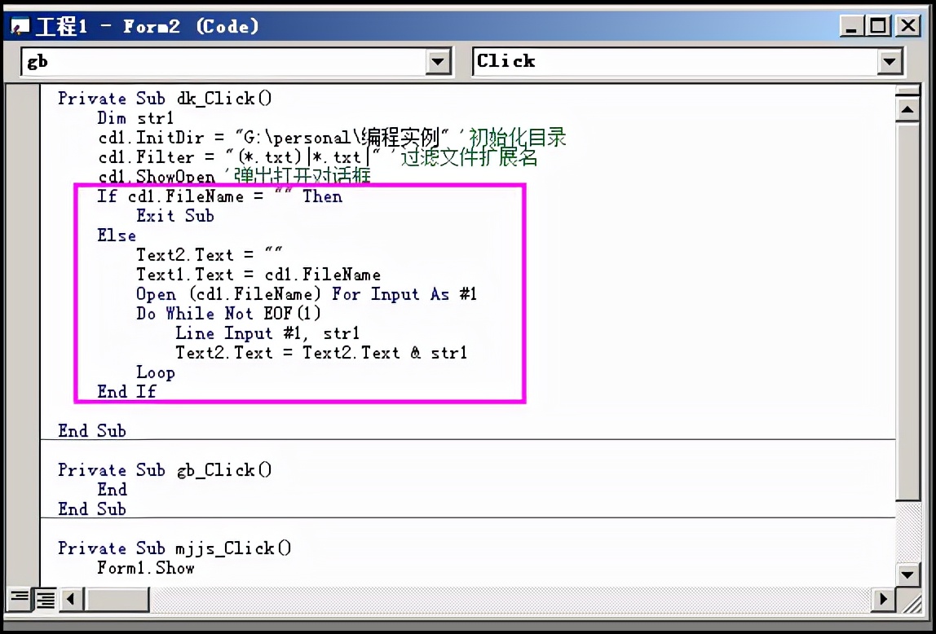Switch to Procedure View button
Image resolution: width=936 pixels, height=634 pixels.
(x=19, y=597)
